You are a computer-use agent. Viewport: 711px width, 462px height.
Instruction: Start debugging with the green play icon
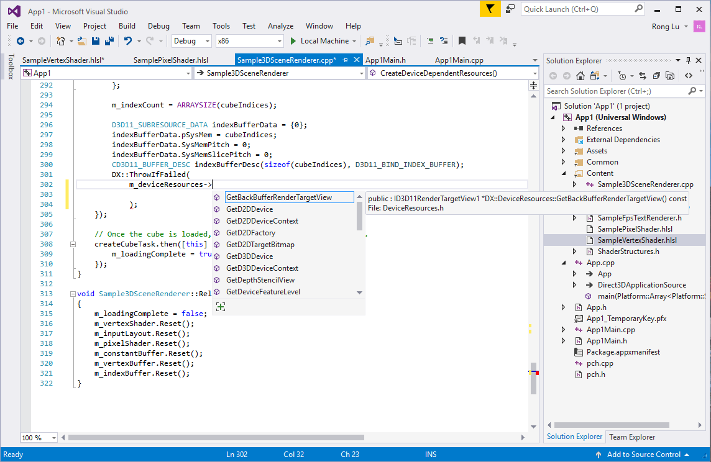[293, 41]
